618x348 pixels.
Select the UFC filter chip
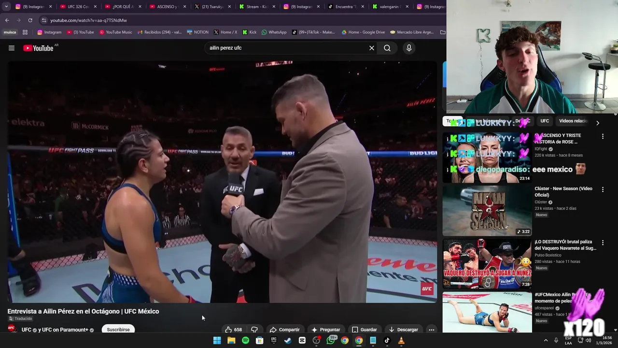[x=545, y=121]
